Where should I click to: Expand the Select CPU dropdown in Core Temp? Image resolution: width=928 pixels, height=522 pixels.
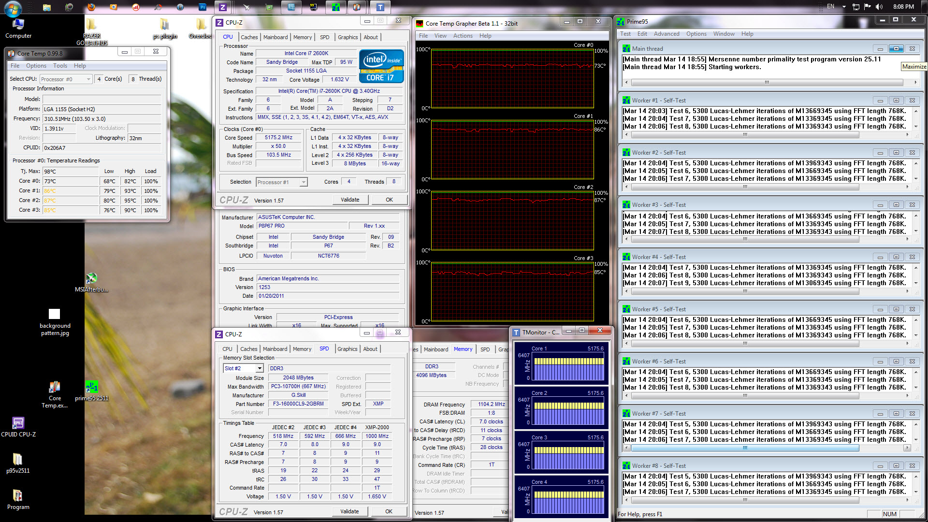(x=88, y=79)
